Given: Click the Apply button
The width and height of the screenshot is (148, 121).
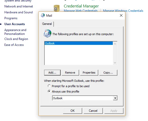Looking at the screenshot, I should (114, 111).
